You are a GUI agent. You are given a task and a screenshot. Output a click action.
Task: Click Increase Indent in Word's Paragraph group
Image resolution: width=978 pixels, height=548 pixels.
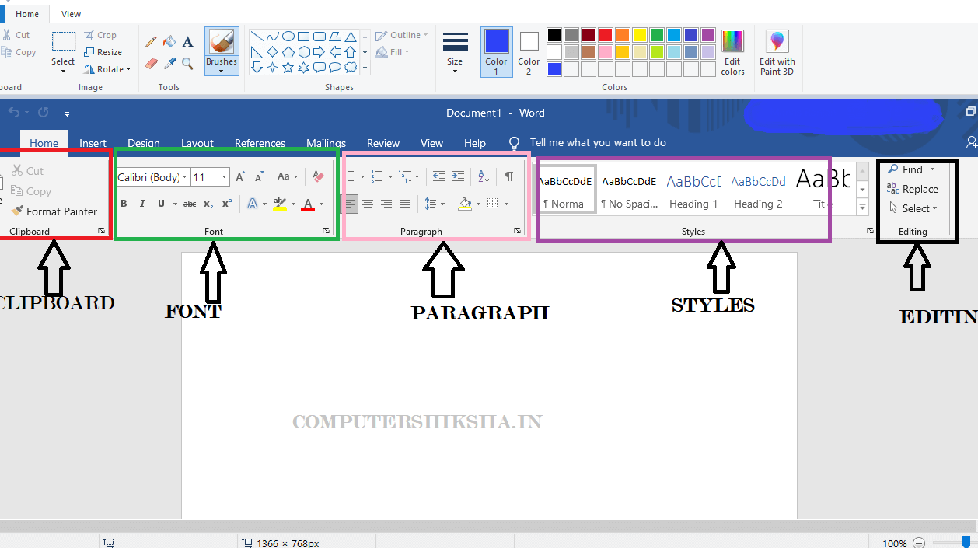(x=458, y=176)
